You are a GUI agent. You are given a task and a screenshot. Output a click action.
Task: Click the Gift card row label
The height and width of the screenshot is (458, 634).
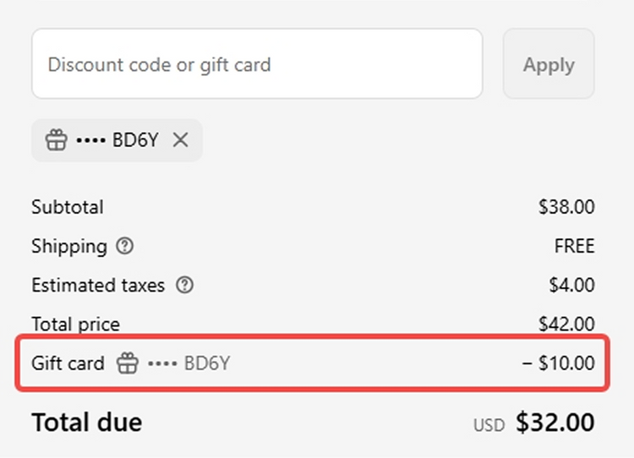[x=68, y=364]
